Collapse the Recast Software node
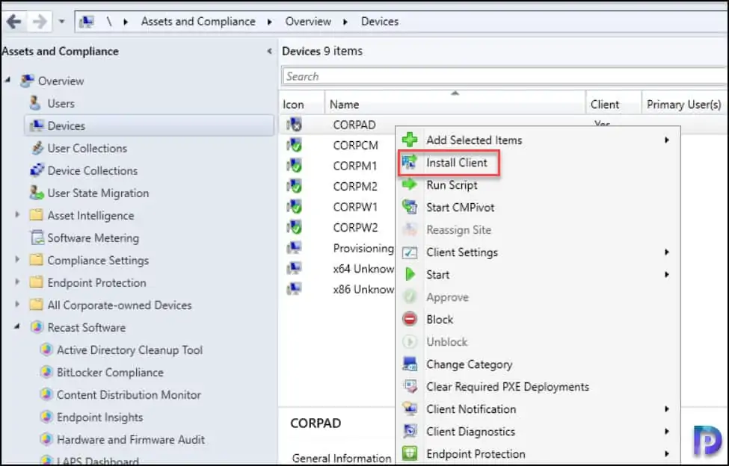The image size is (729, 466). click(x=17, y=327)
